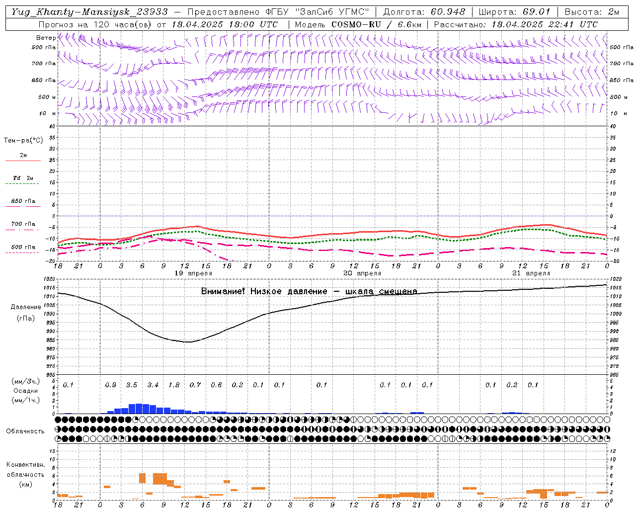Select the "Широта: 69.01" header field
This screenshot has width=636, height=509.
click(514, 12)
